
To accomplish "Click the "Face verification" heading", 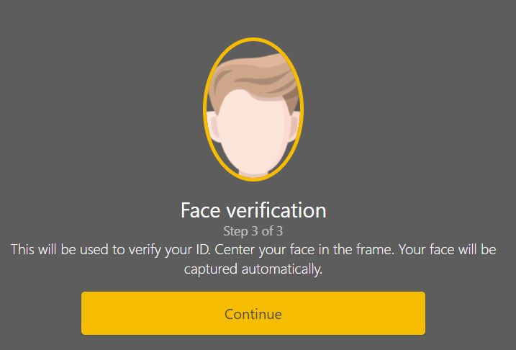I will (253, 210).
